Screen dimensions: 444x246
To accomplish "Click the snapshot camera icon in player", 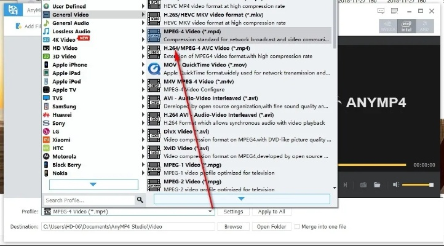I will [x=363, y=184].
